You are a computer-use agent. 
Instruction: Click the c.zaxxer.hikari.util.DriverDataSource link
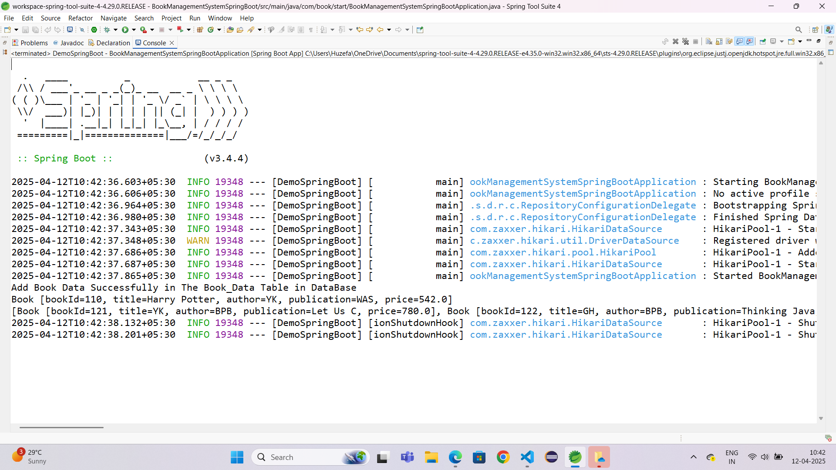click(574, 241)
